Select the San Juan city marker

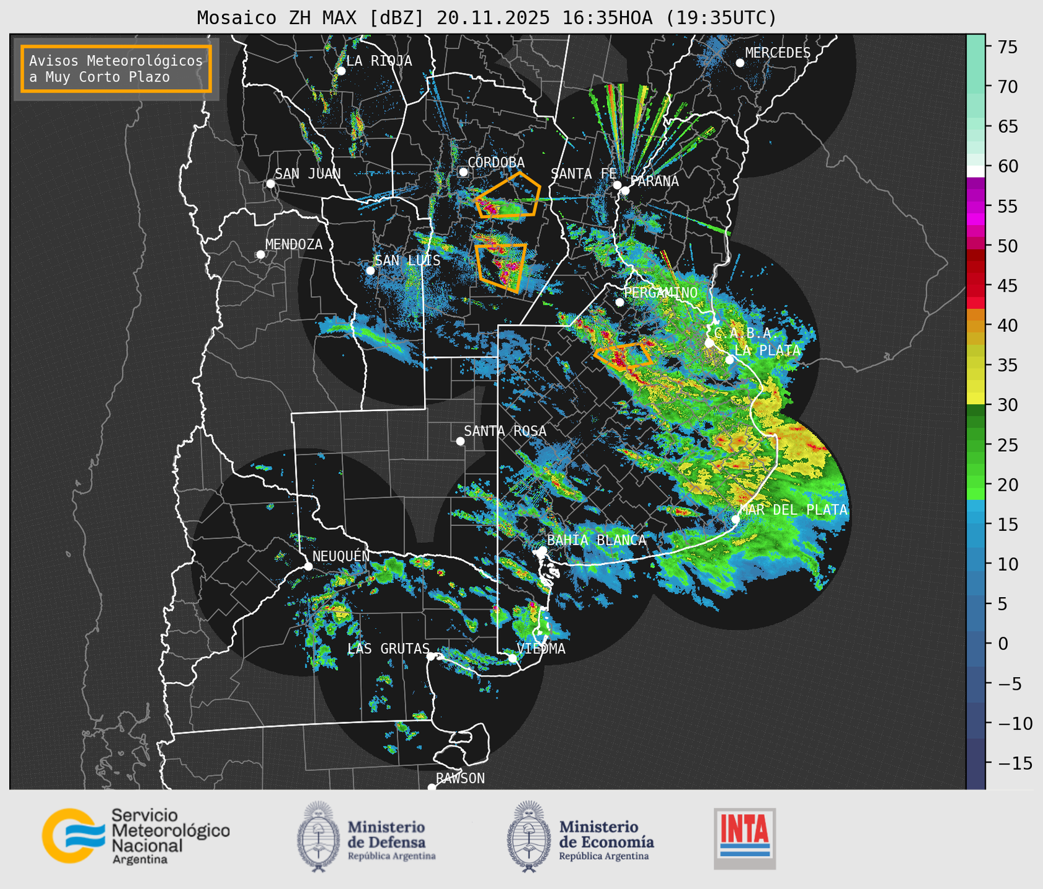point(270,184)
